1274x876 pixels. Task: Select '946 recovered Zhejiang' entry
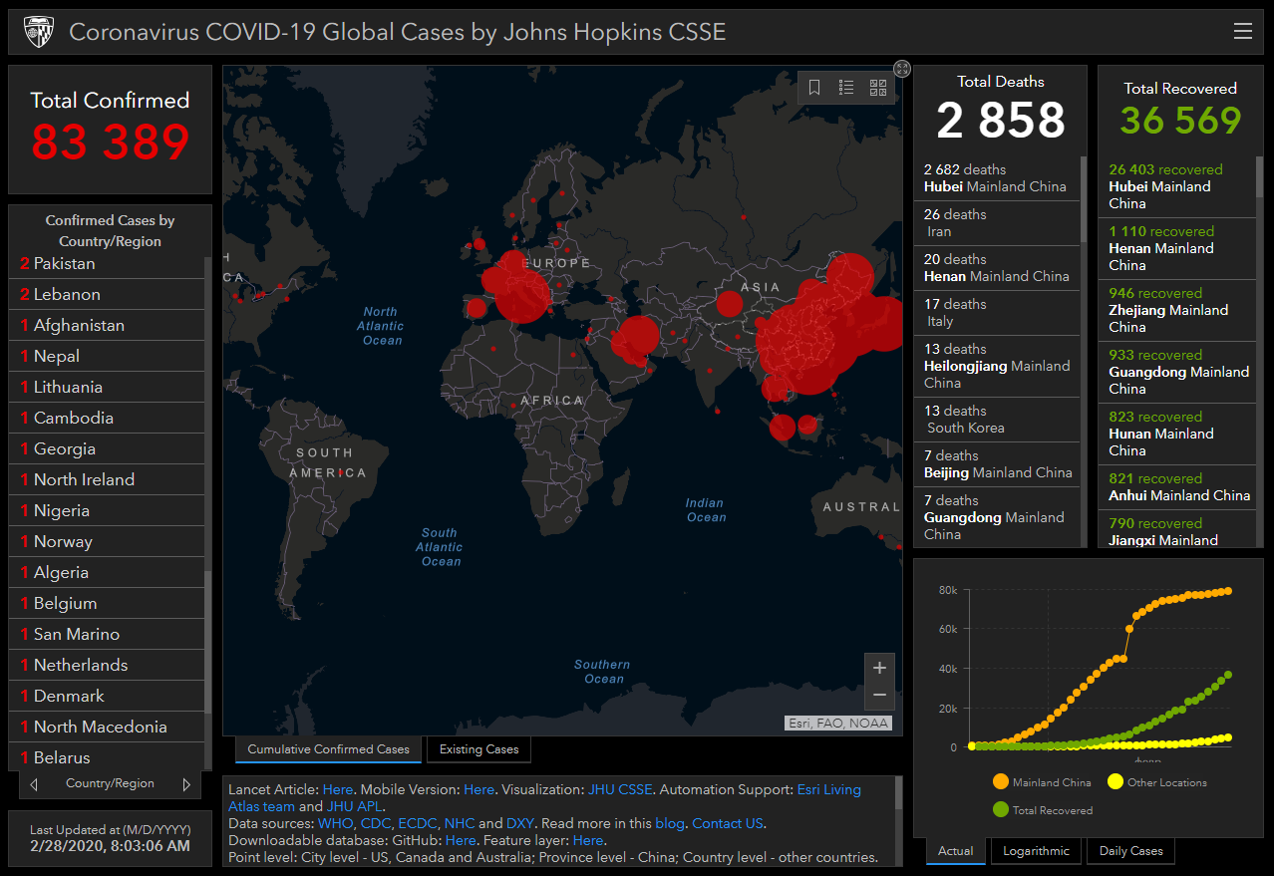1177,310
